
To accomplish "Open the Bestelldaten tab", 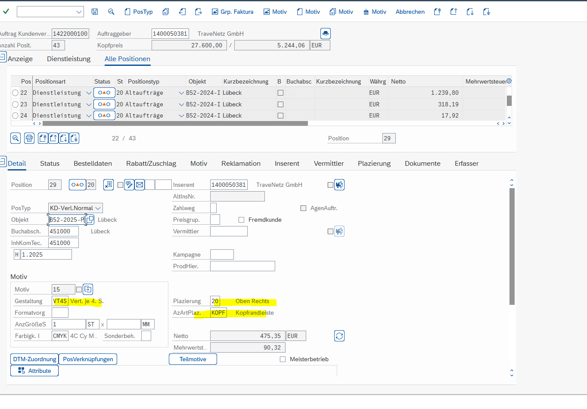I will 93,163.
